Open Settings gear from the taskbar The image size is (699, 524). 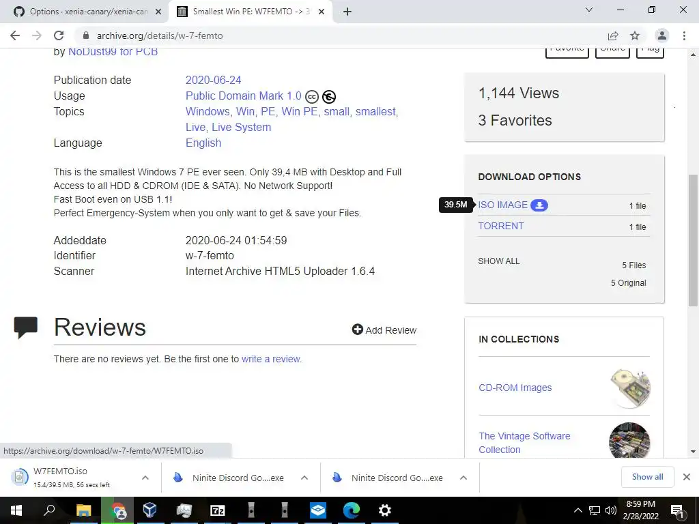coord(385,510)
